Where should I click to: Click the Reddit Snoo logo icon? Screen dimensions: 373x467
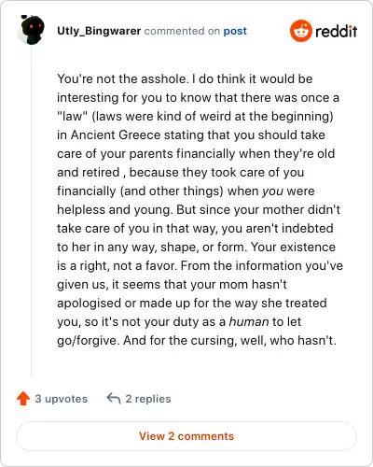click(x=300, y=31)
